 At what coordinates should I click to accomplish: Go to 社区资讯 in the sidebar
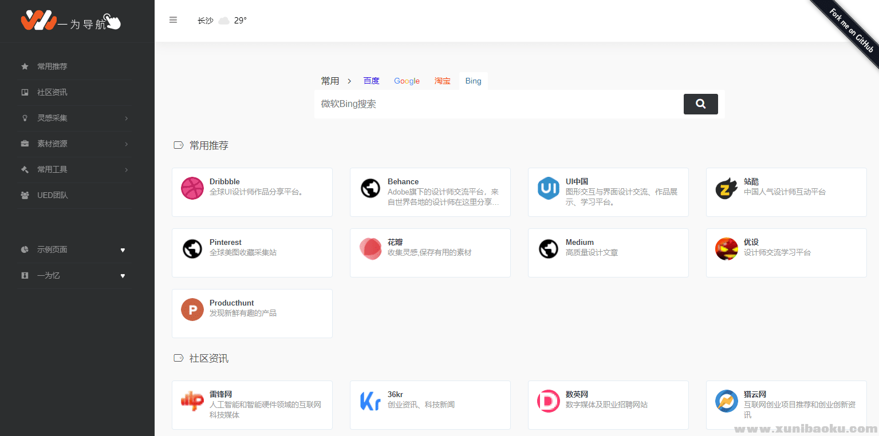coord(52,92)
